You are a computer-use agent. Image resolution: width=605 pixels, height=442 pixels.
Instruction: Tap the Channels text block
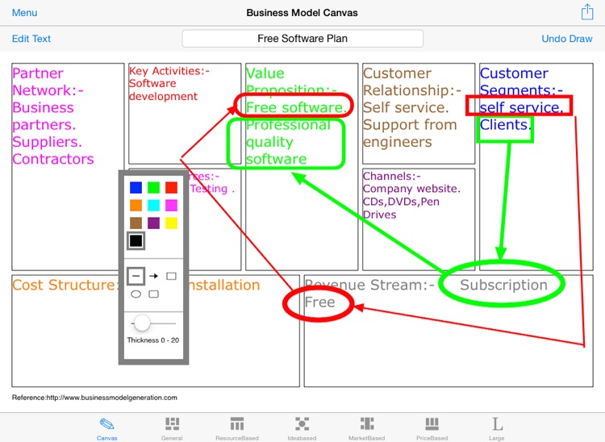[x=411, y=195]
